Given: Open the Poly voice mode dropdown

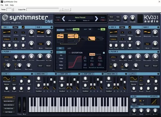Looking at the screenshot, I should [103, 20].
